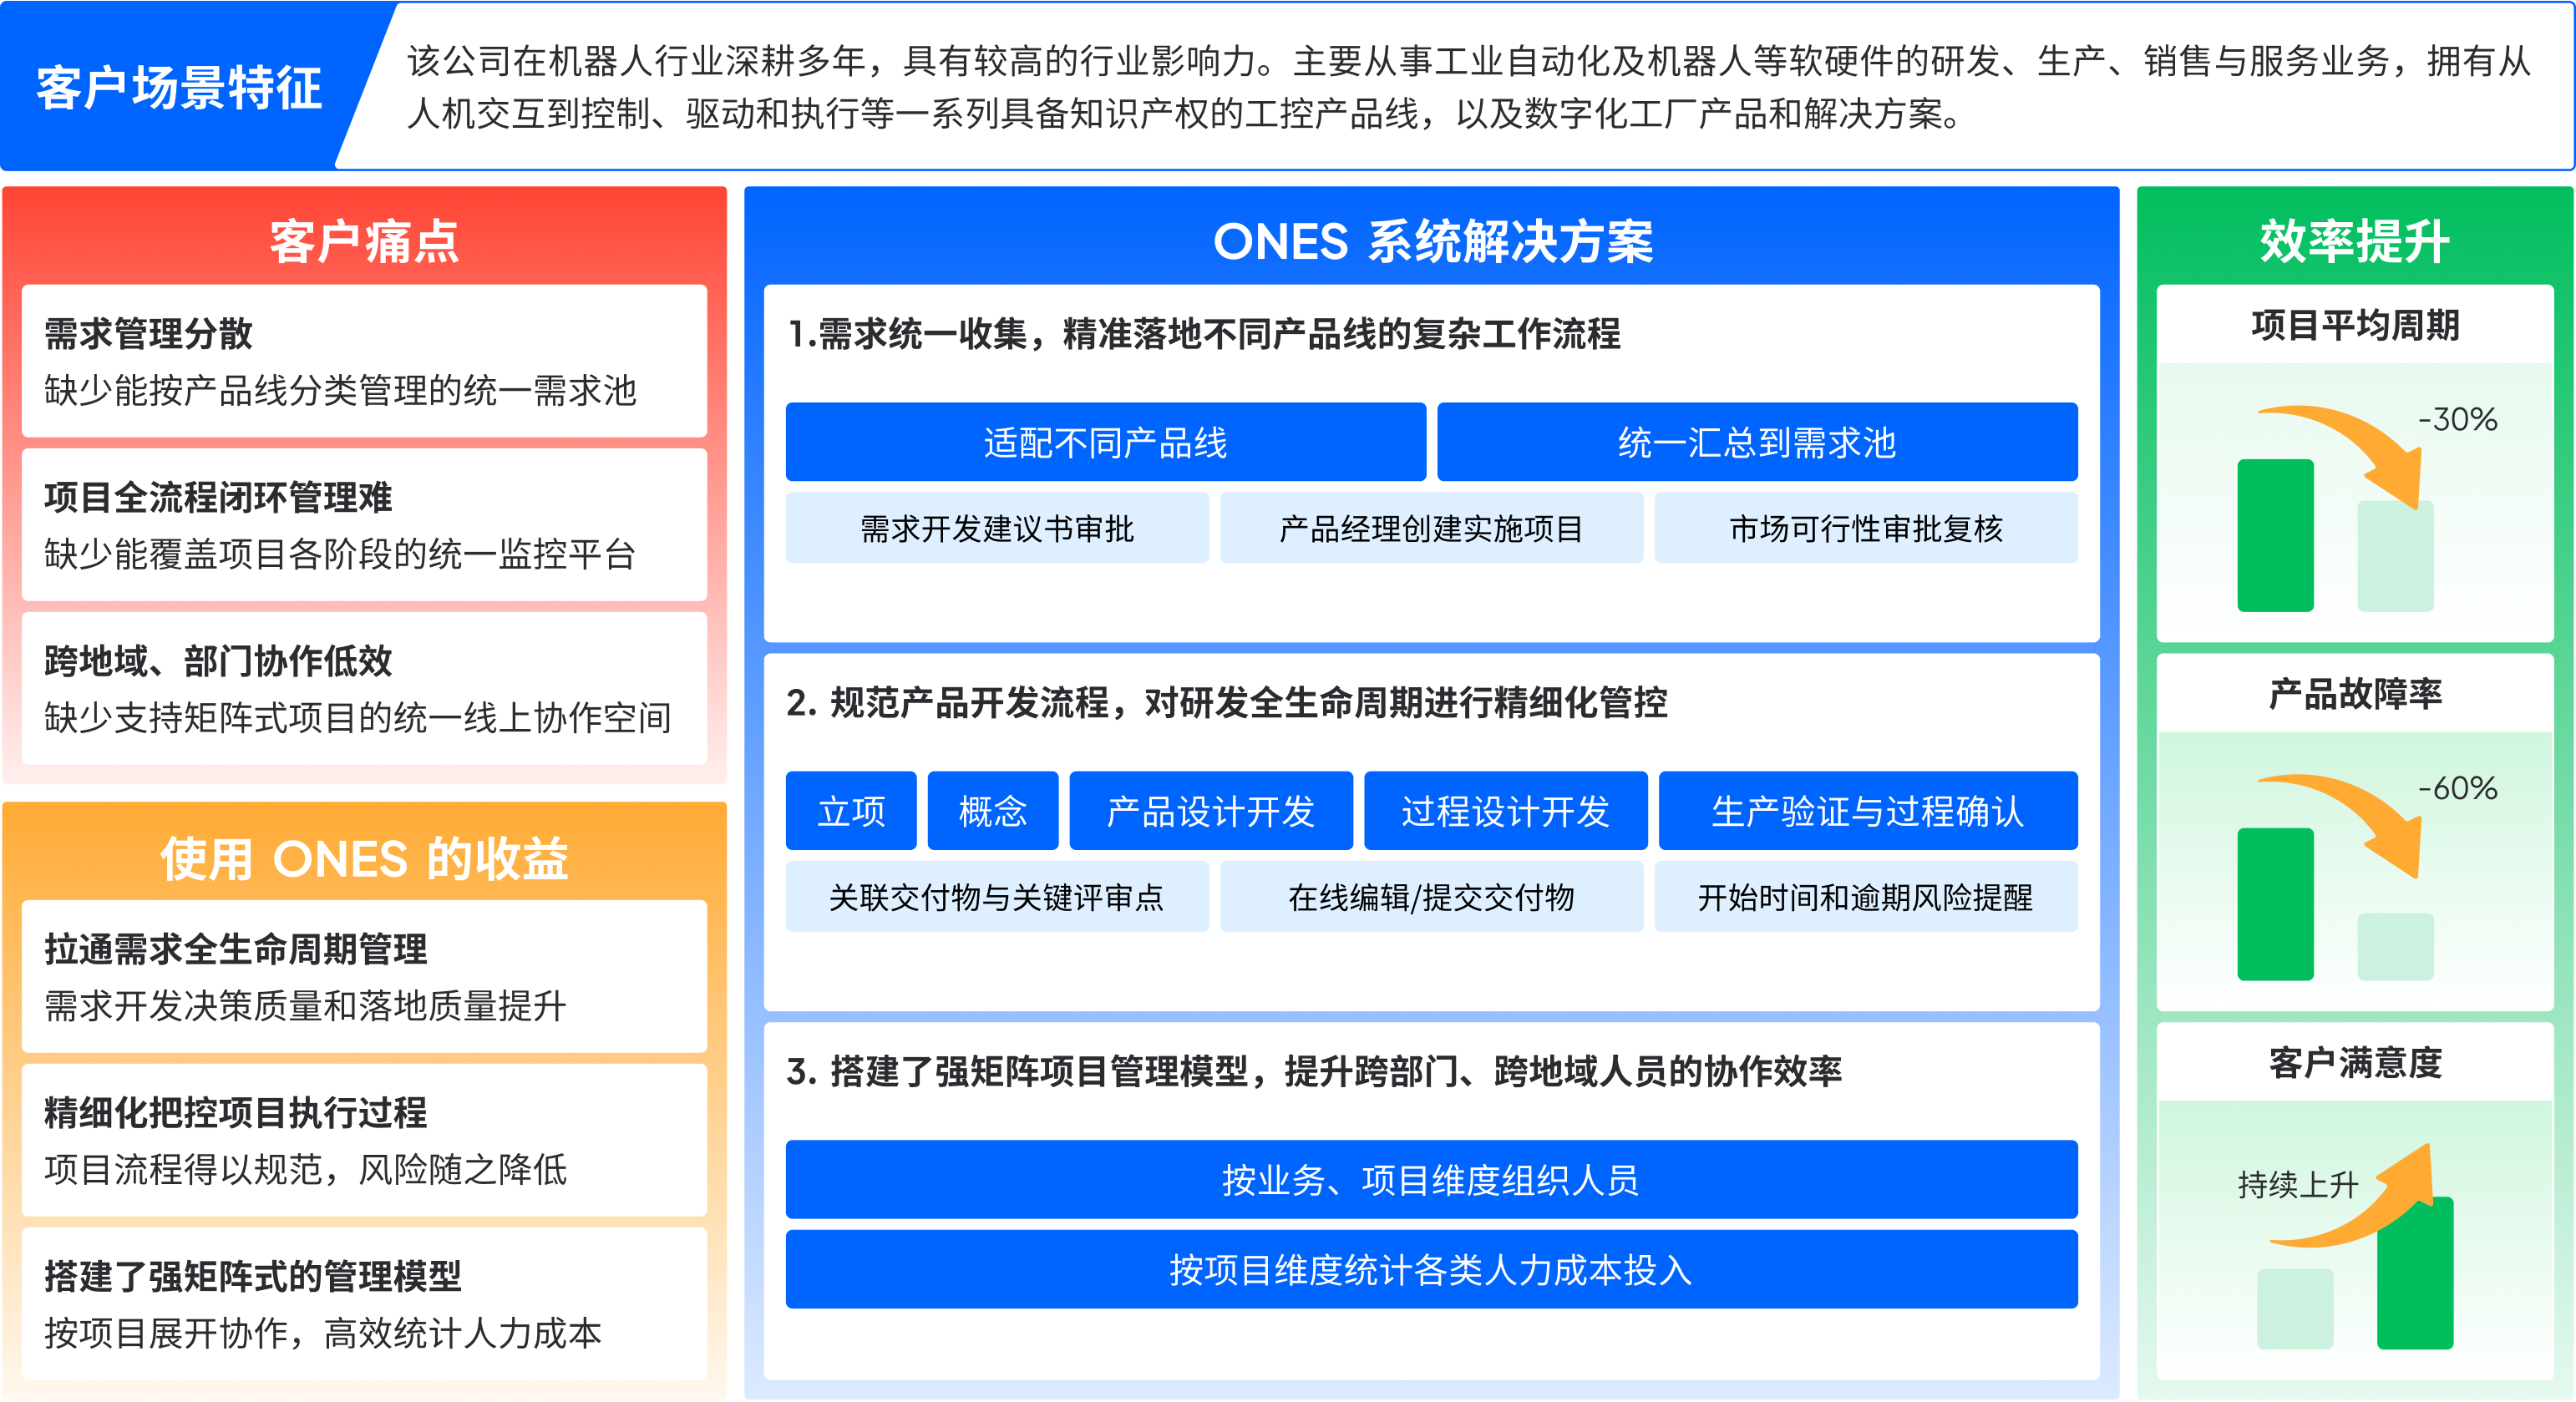
Task: Click the 搭建了强矩阵式的管理模型 card heading
Action: coord(253,1277)
